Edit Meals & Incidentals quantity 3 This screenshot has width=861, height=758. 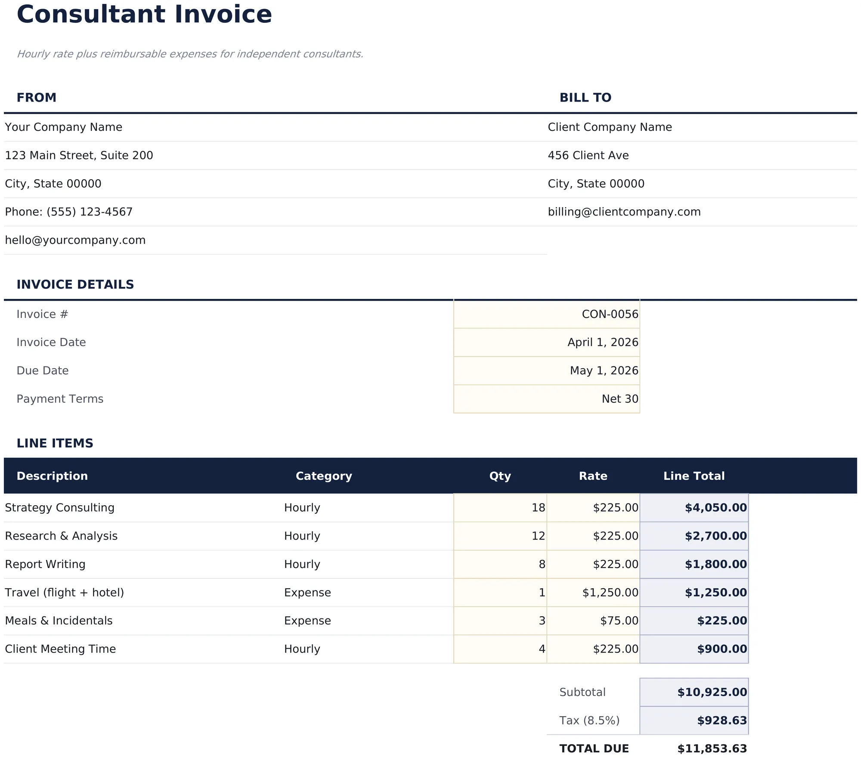pyautogui.click(x=500, y=621)
